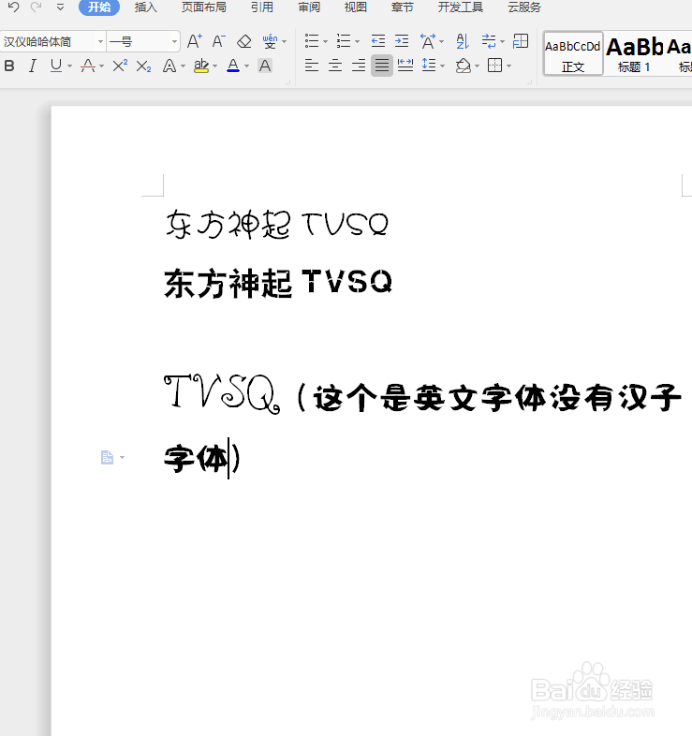Apply yellow text highlight color
Screen dimensions: 692x736
click(201, 66)
